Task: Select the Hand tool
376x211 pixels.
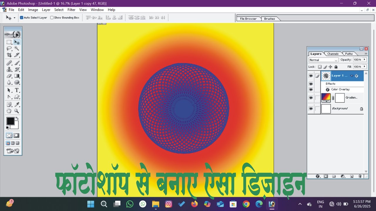Action: [x=9, y=111]
